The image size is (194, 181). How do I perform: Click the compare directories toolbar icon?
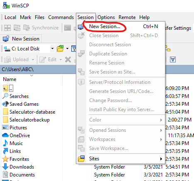pos(7,28)
